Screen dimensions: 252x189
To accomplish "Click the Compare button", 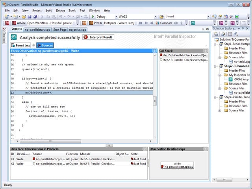I will 164,23.
